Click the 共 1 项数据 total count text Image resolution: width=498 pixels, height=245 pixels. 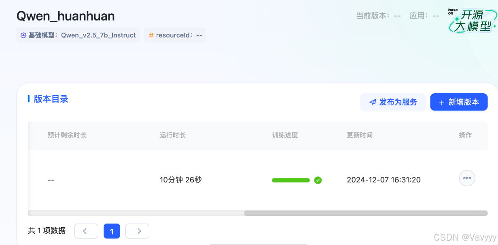pyautogui.click(x=47, y=231)
